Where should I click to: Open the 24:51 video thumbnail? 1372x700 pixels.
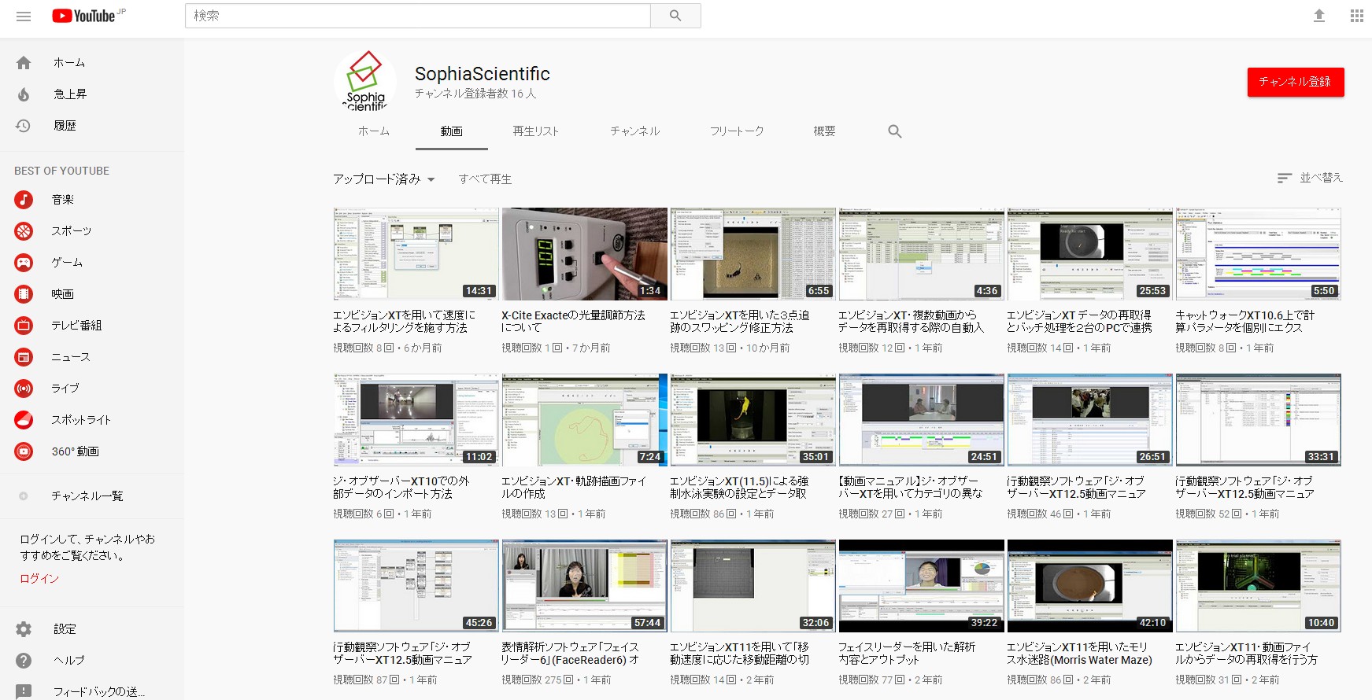pos(921,420)
